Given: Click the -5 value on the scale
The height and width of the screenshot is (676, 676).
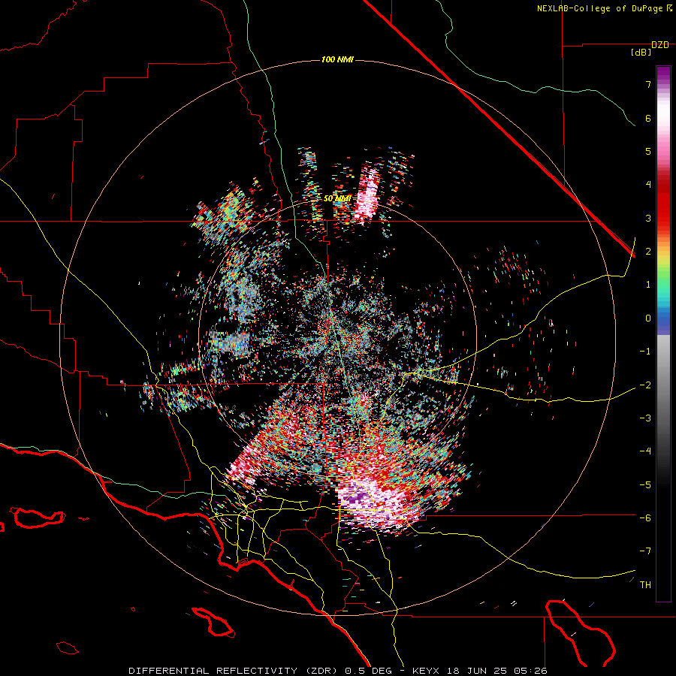Looking at the screenshot, I should click(x=645, y=484).
